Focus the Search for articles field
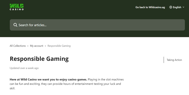This screenshot has width=189, height=95. point(97,25)
